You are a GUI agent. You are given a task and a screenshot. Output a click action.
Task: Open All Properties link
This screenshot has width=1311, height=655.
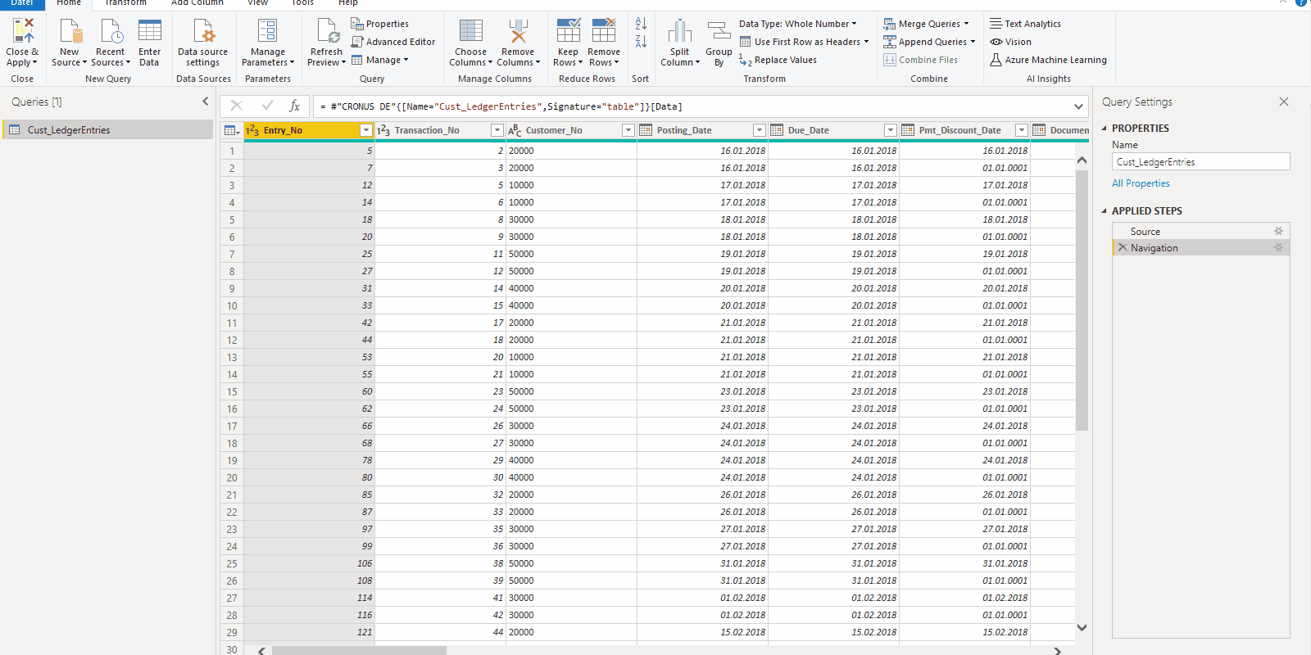pyautogui.click(x=1141, y=183)
